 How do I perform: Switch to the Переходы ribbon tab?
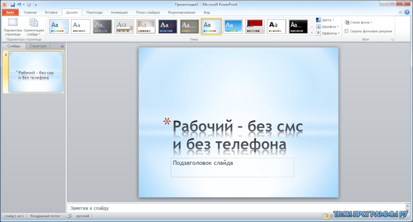click(95, 12)
